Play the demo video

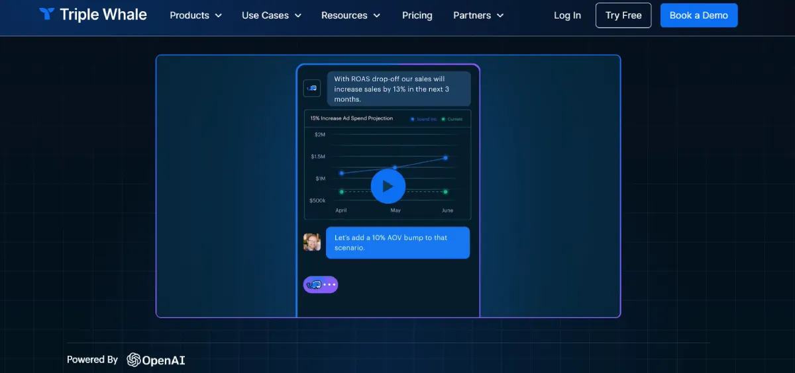click(388, 186)
